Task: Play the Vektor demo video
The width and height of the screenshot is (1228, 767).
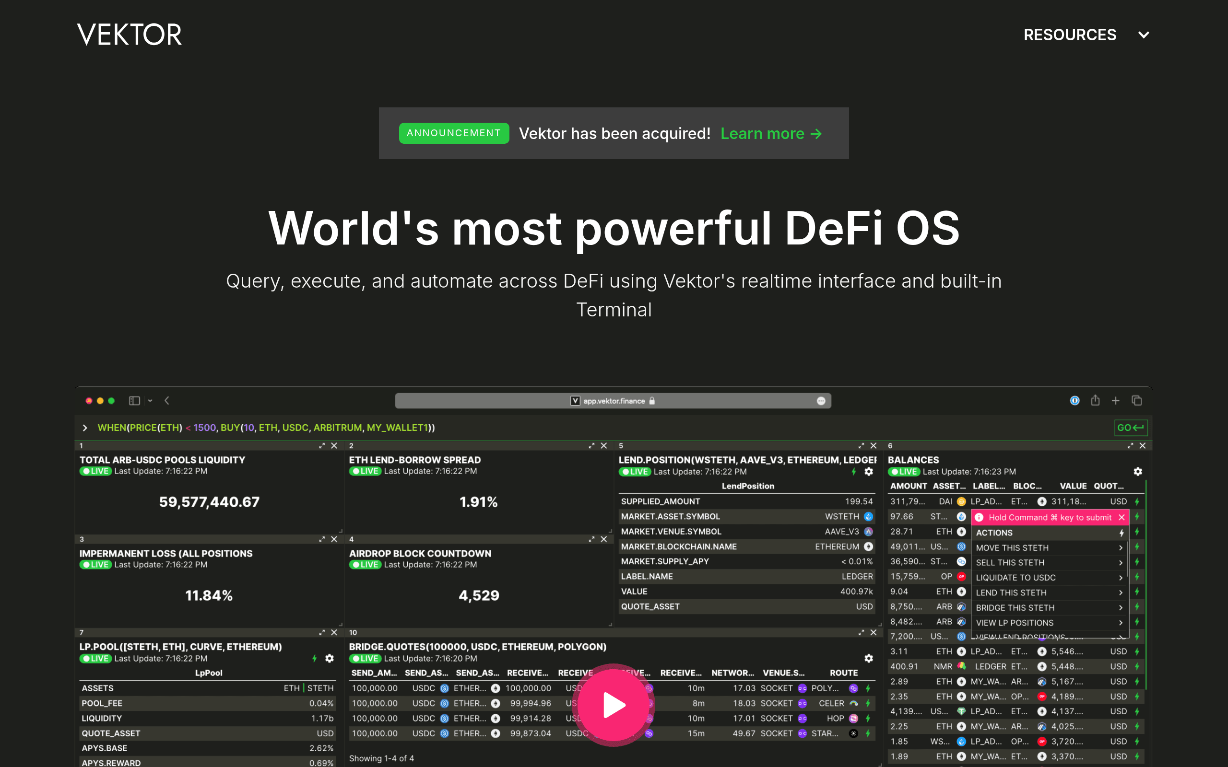Action: (x=614, y=705)
